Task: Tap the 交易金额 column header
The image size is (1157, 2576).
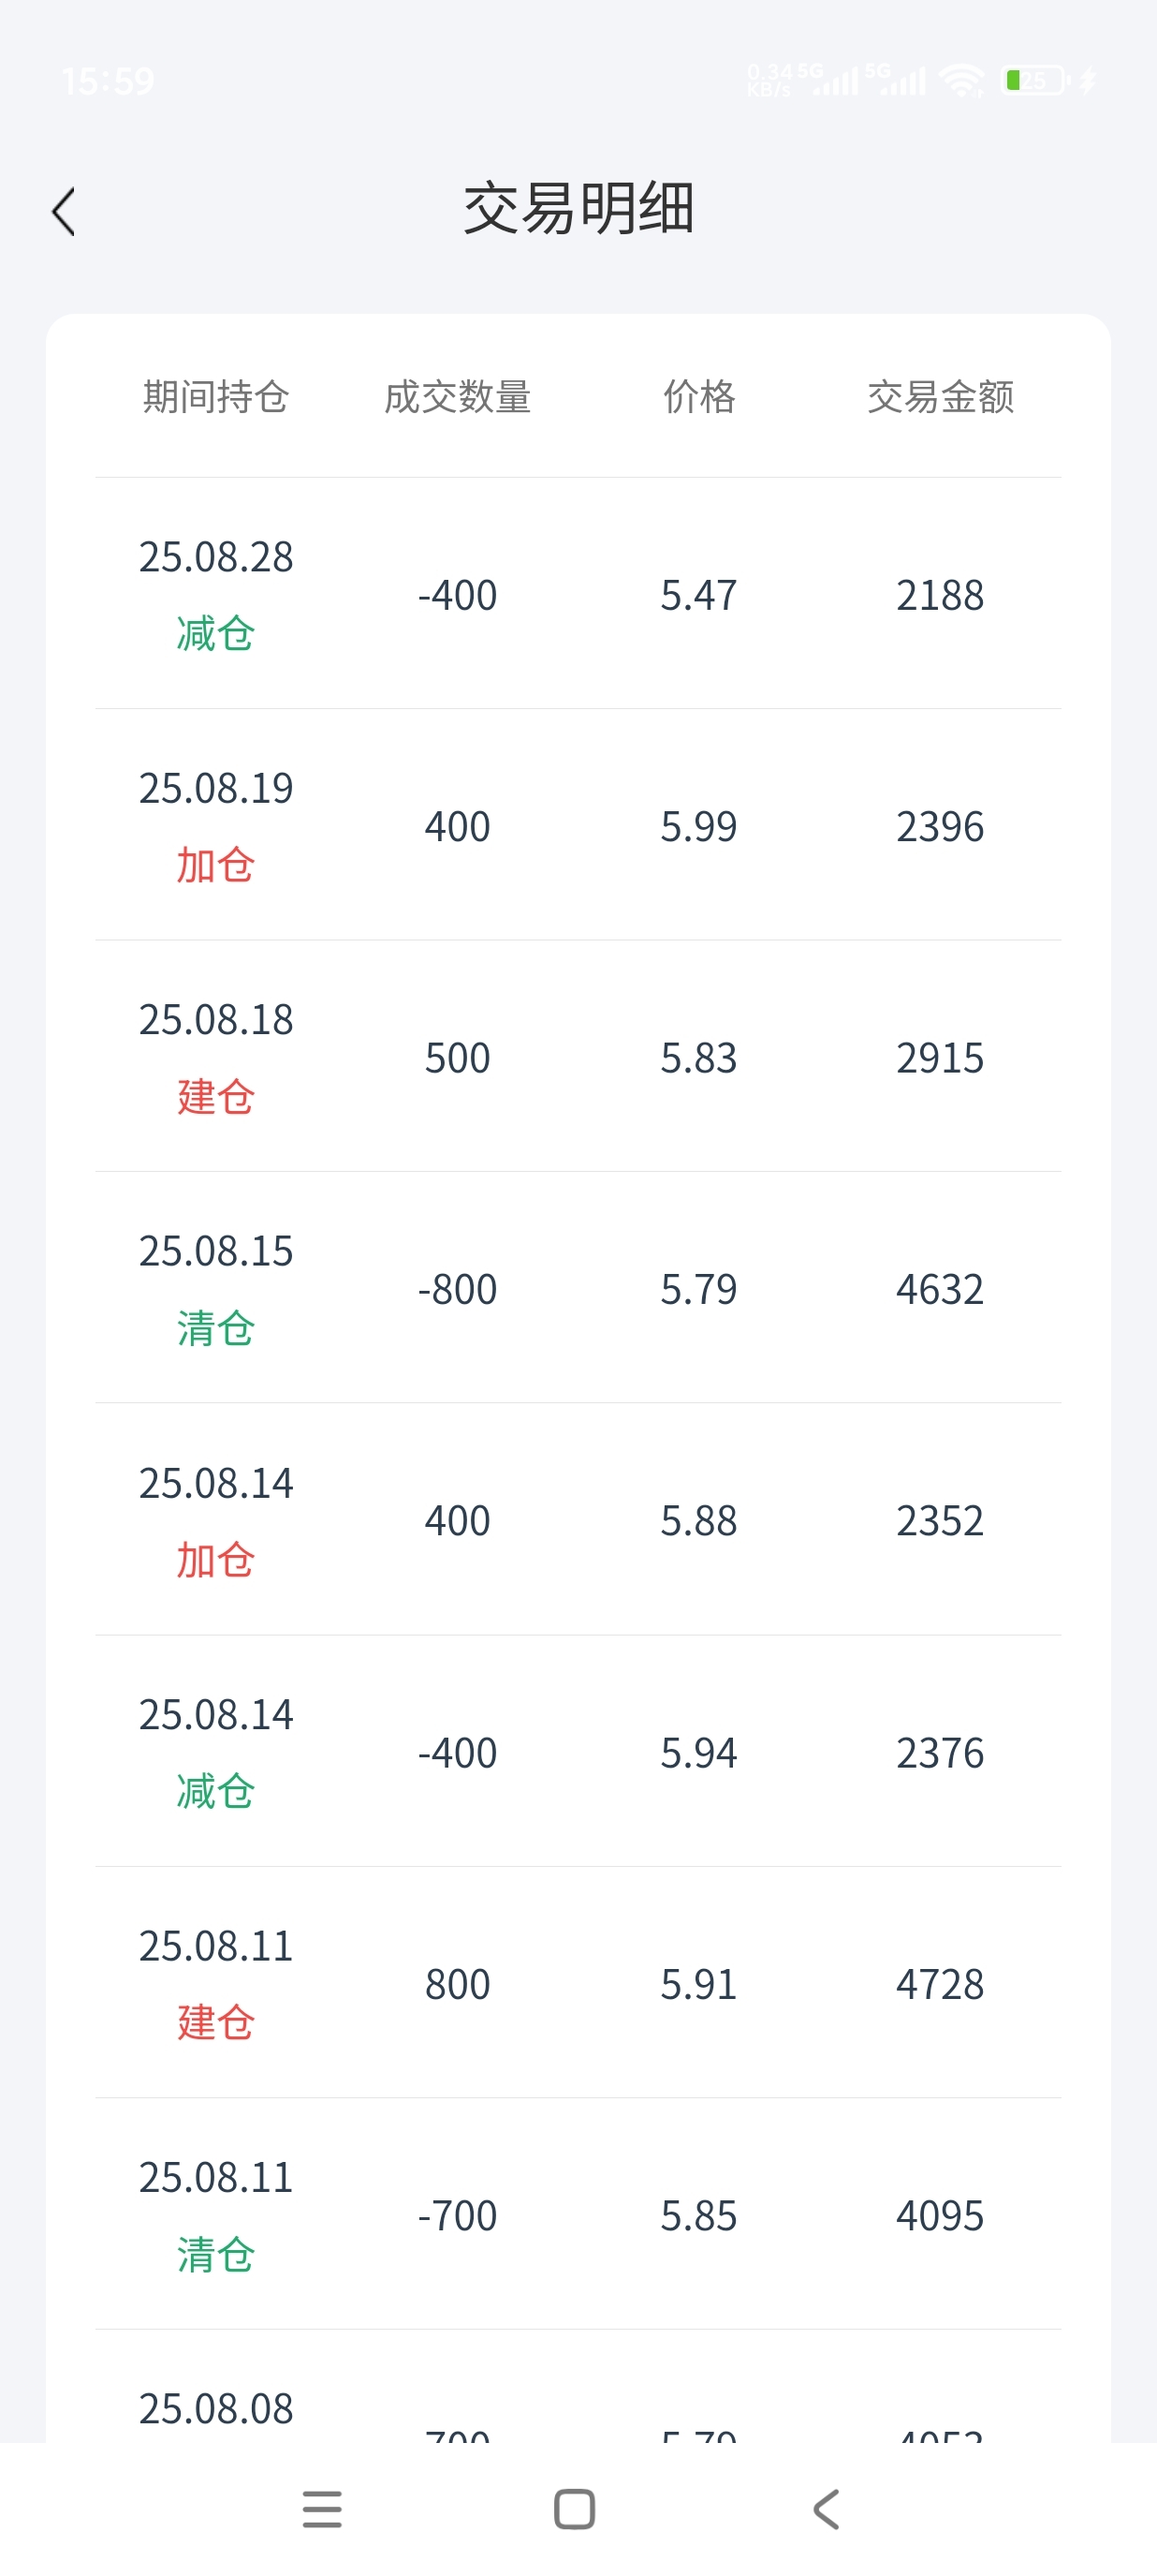Action: 940,397
